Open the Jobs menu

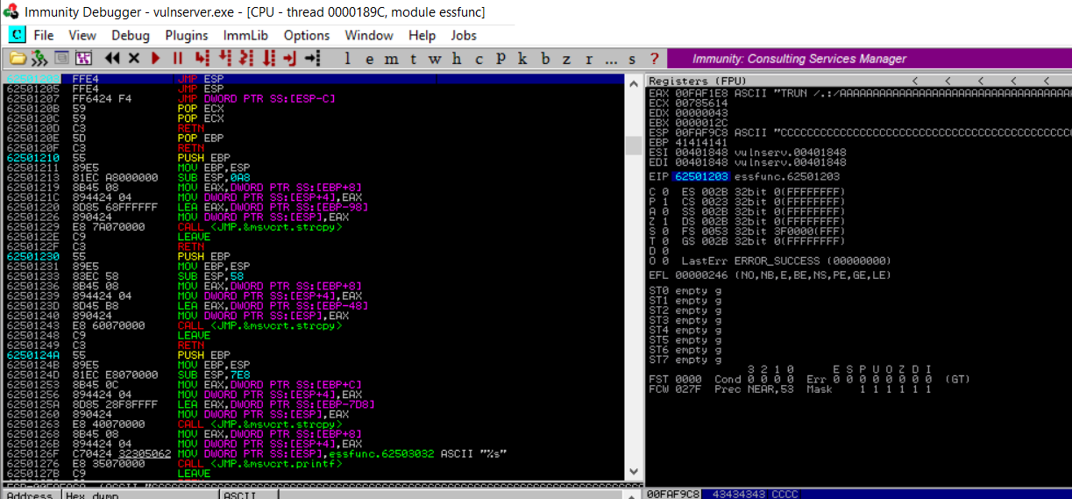[x=464, y=35]
